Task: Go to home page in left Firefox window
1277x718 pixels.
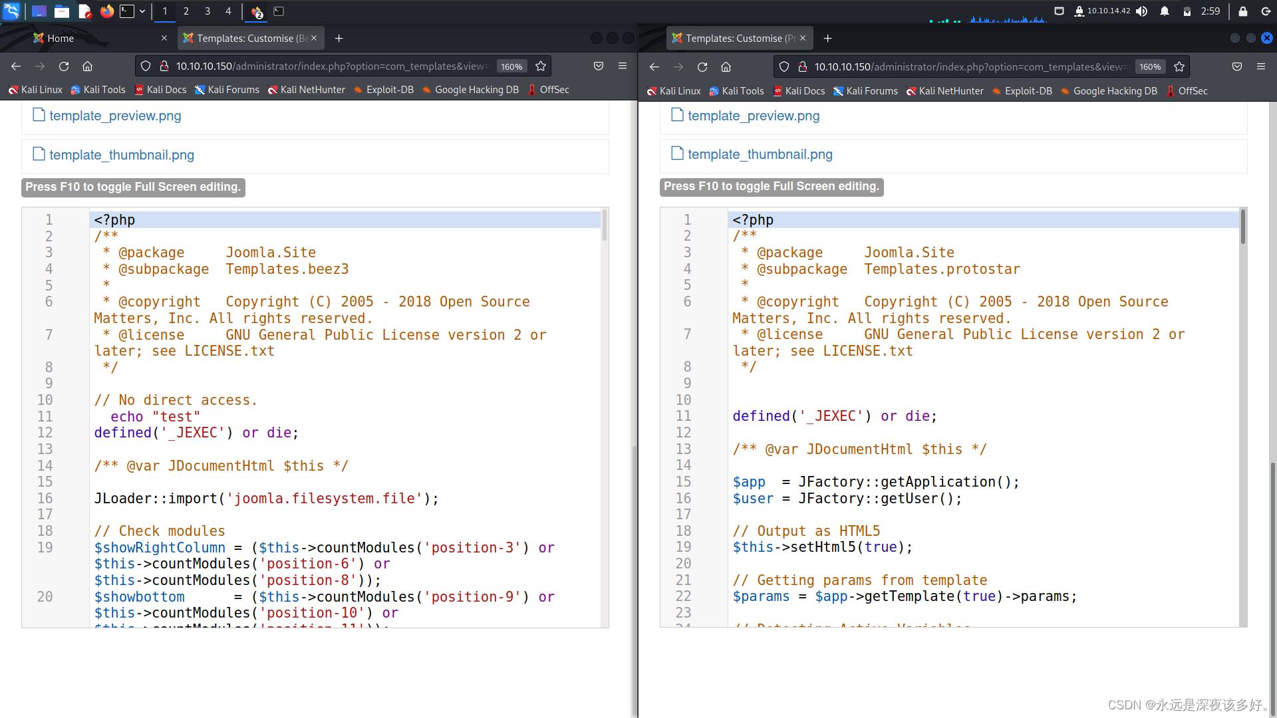Action: tap(88, 66)
